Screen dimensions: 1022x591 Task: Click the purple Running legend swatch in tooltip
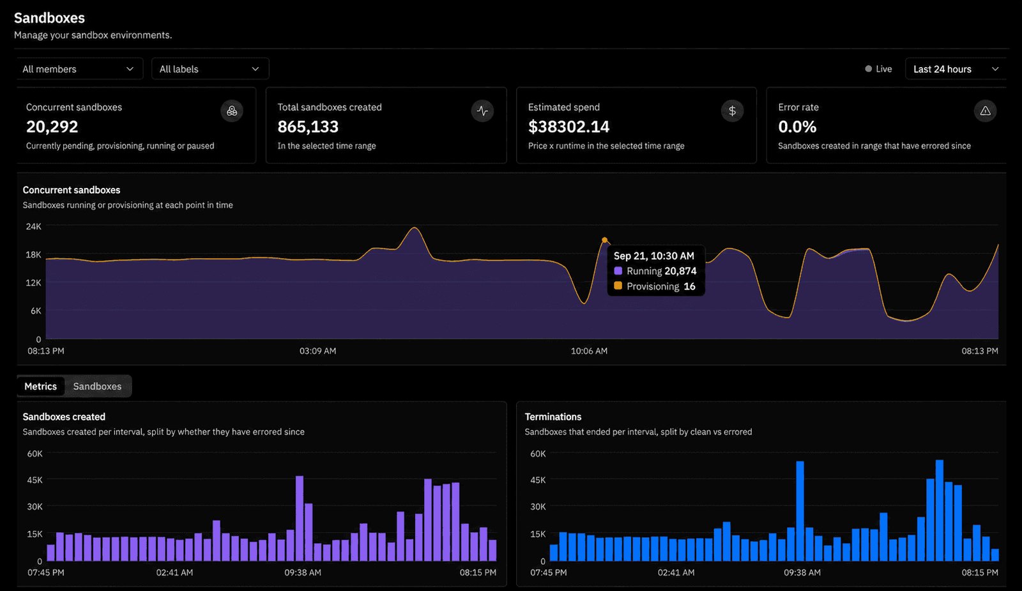click(x=618, y=271)
